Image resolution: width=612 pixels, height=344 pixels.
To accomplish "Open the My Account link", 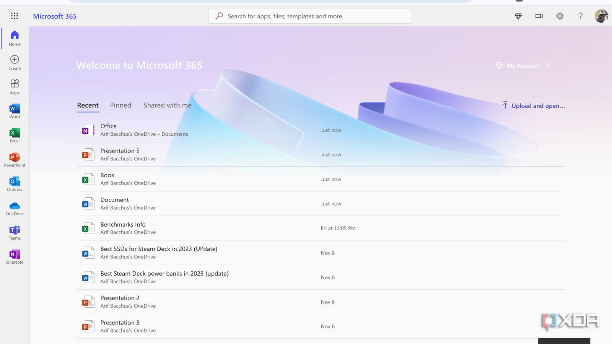I will tap(523, 66).
